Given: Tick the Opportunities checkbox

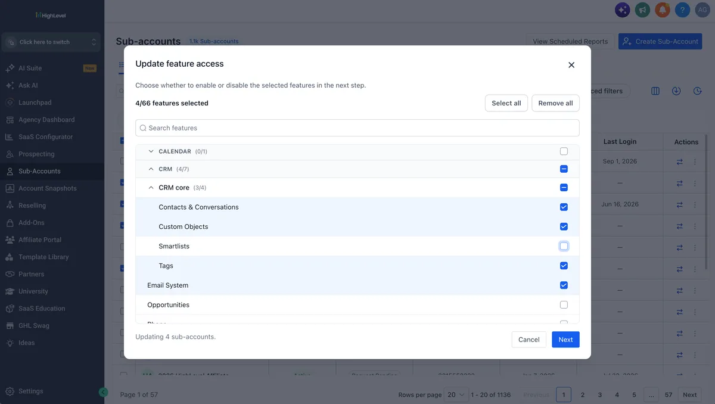Looking at the screenshot, I should coord(564,304).
